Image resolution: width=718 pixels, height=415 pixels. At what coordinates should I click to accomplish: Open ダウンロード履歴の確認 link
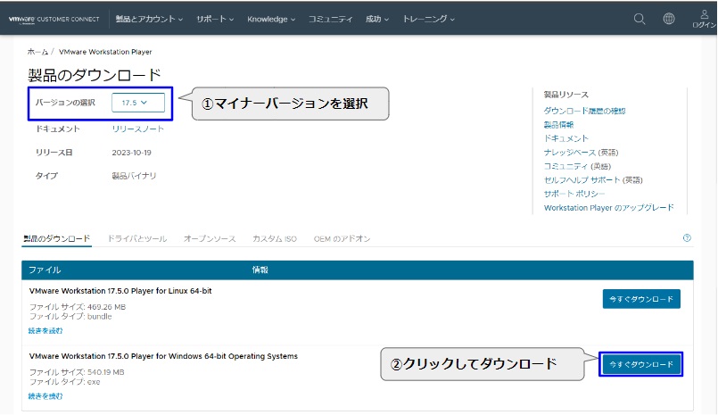[x=584, y=111]
